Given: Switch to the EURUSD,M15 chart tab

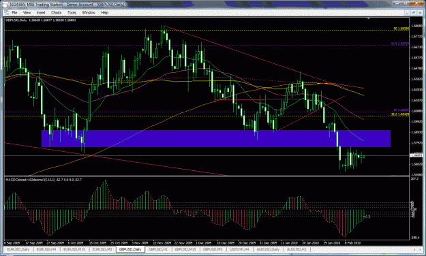Looking at the screenshot, I should (74, 249).
